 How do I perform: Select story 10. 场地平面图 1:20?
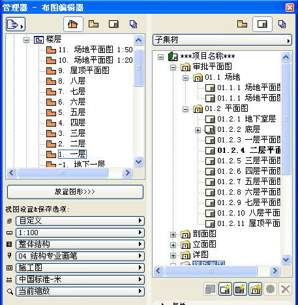pos(95,60)
